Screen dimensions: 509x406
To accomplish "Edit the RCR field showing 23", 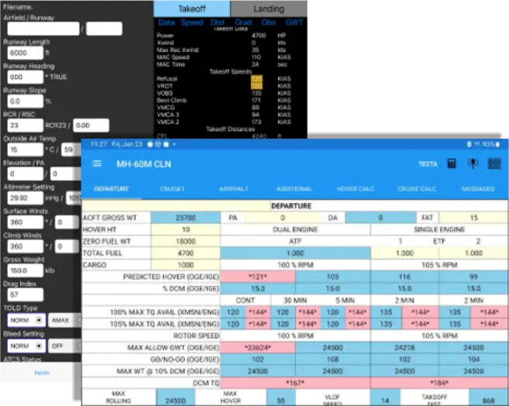I will tap(25, 126).
